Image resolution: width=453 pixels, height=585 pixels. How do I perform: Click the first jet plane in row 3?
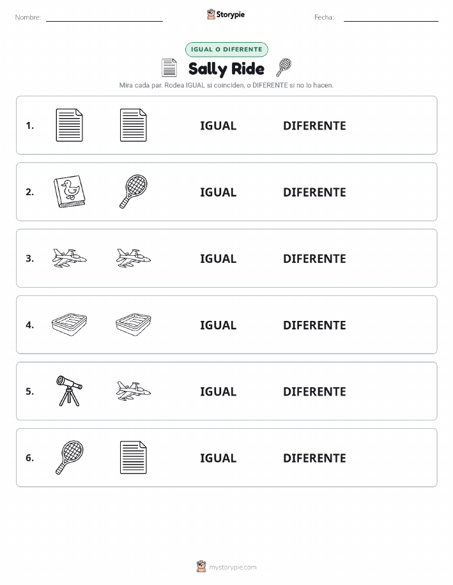[69, 258]
